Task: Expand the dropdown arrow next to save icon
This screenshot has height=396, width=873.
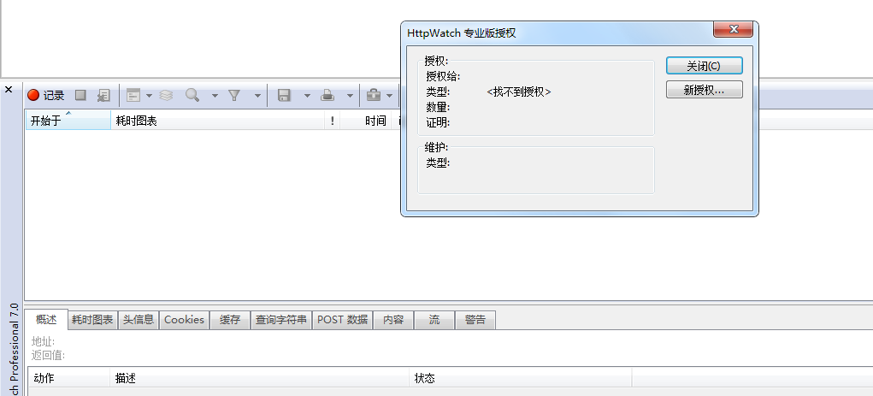Action: (x=307, y=96)
